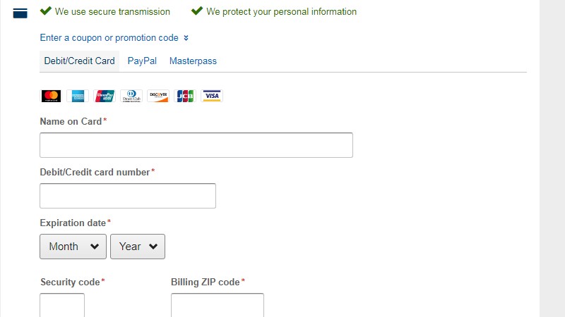Viewport: 565px width, 317px height.
Task: Switch to the PayPal payment tab
Action: [142, 61]
